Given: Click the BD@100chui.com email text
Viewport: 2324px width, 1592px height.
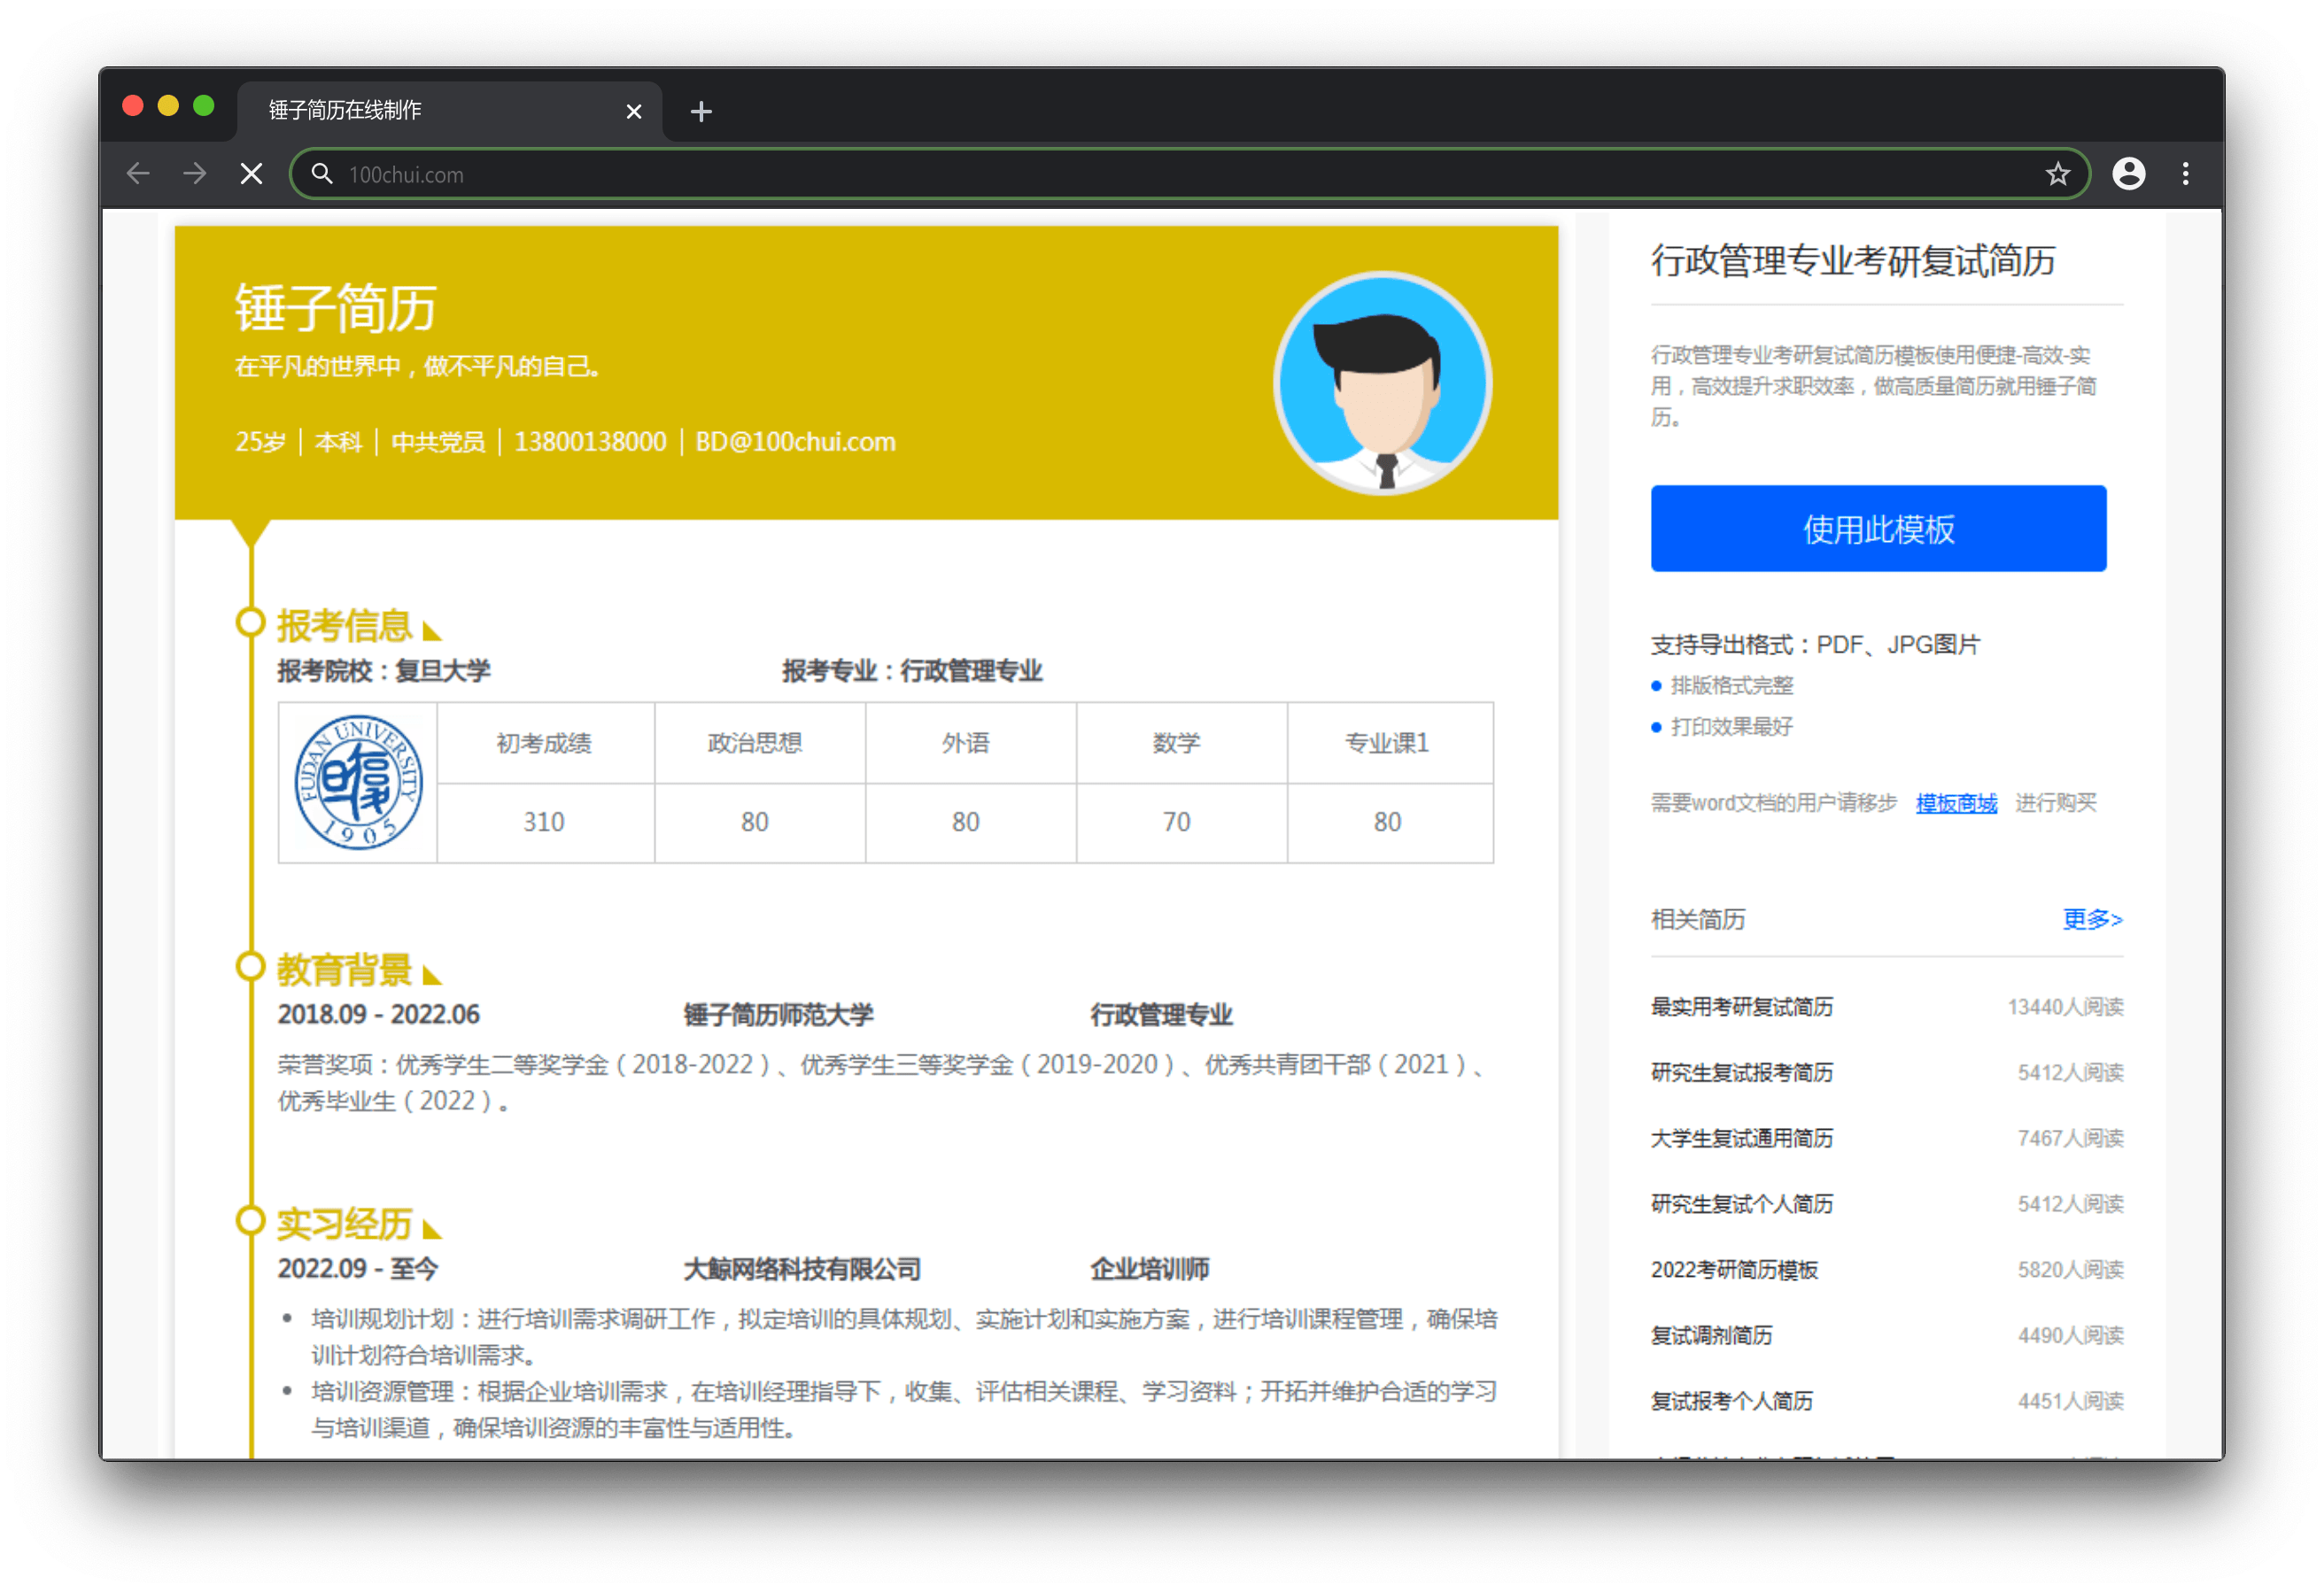Looking at the screenshot, I should pos(795,442).
